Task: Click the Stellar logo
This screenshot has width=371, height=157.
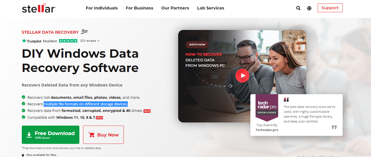Action: [39, 8]
